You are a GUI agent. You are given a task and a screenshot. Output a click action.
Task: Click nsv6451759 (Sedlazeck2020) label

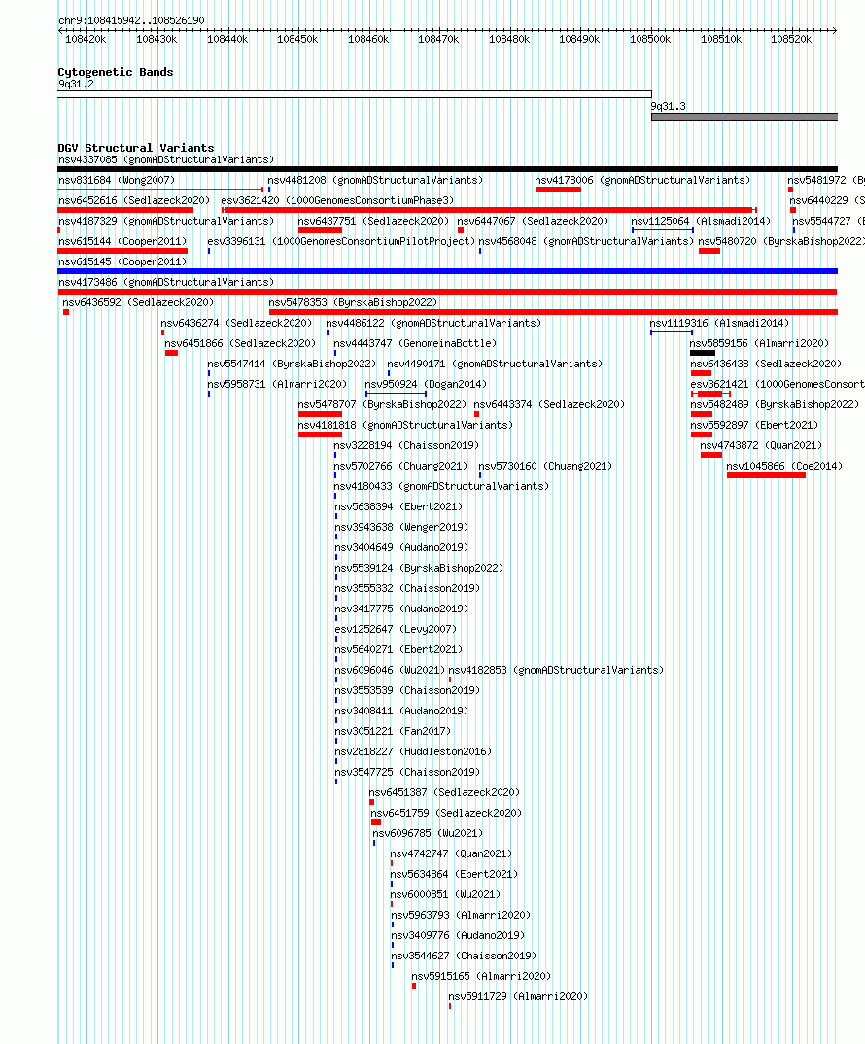coord(446,814)
